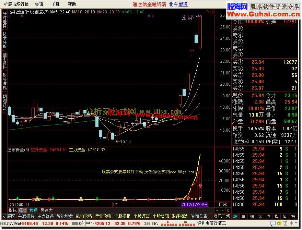Open the 个股评级 bottom tab
Screen dimensions: 302x230
point(142,216)
